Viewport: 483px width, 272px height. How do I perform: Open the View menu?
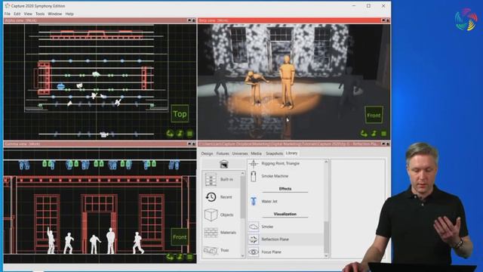click(28, 14)
